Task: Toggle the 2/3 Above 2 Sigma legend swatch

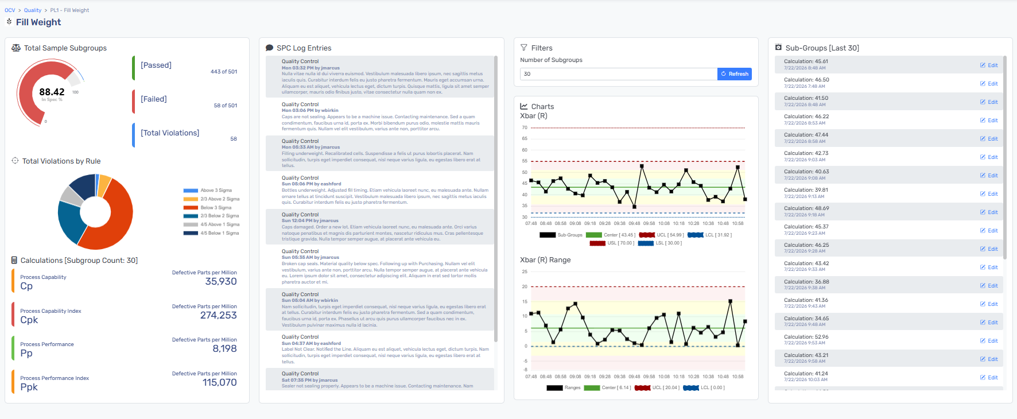Action: (x=191, y=199)
